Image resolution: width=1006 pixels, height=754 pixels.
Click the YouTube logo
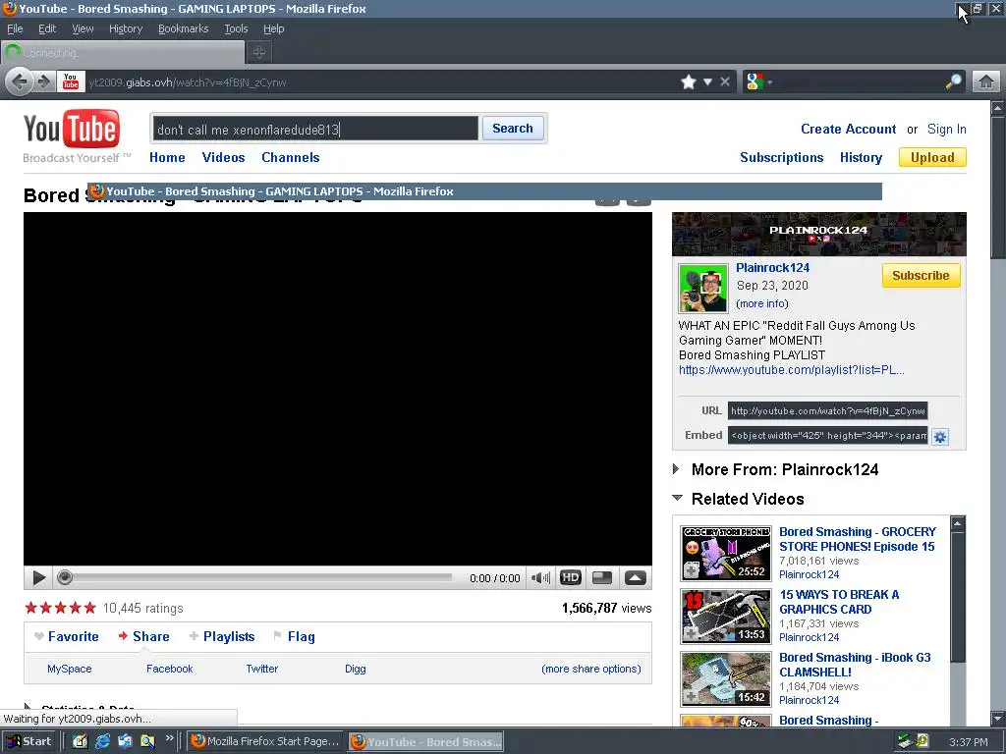(x=72, y=131)
